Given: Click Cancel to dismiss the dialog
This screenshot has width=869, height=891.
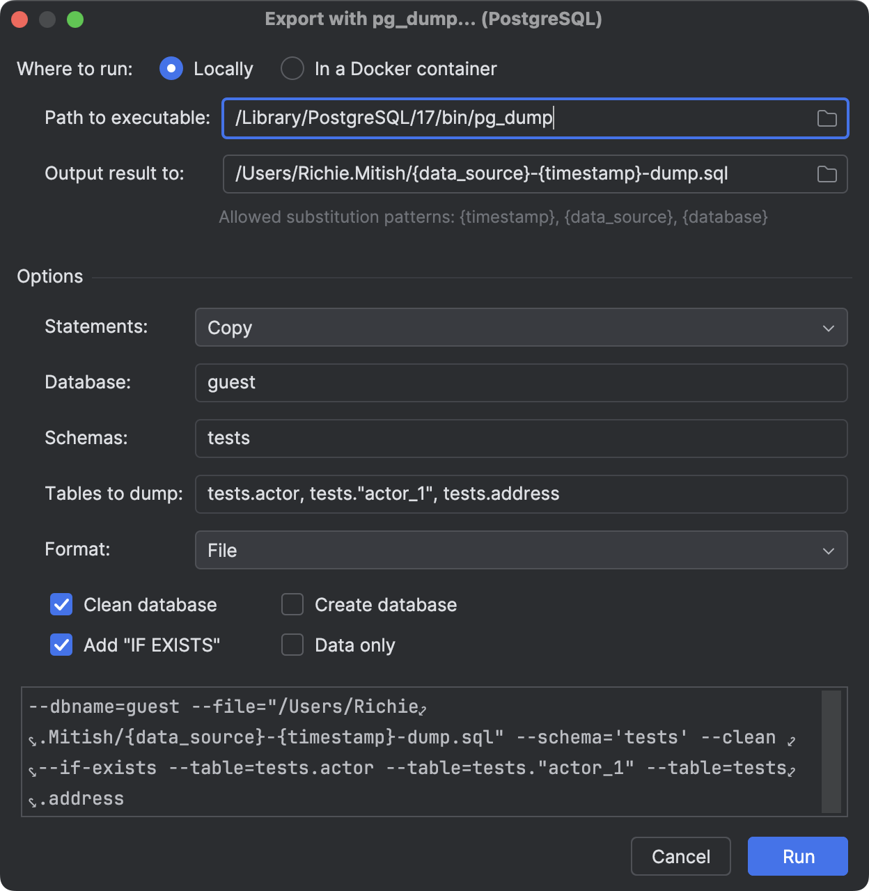Looking at the screenshot, I should pos(680,856).
